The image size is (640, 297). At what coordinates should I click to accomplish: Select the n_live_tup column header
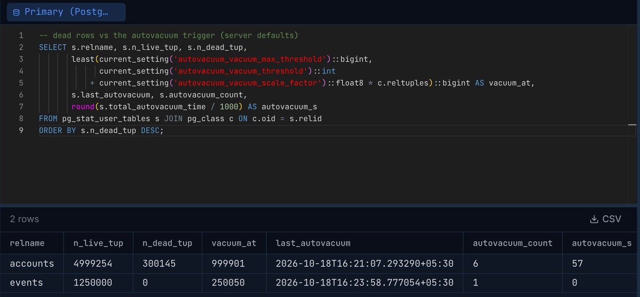coord(98,243)
